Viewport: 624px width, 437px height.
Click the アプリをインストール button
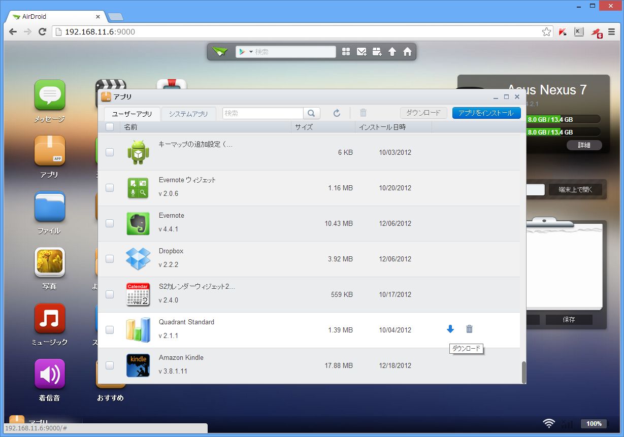486,113
